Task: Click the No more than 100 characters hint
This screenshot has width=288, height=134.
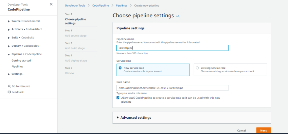Action: [x=132, y=53]
